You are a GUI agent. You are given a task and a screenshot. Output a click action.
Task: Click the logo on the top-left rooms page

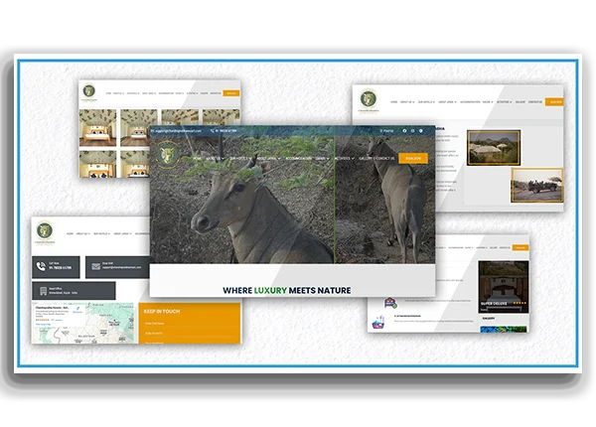click(x=90, y=92)
